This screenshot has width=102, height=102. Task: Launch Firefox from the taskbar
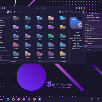pos(34,99)
